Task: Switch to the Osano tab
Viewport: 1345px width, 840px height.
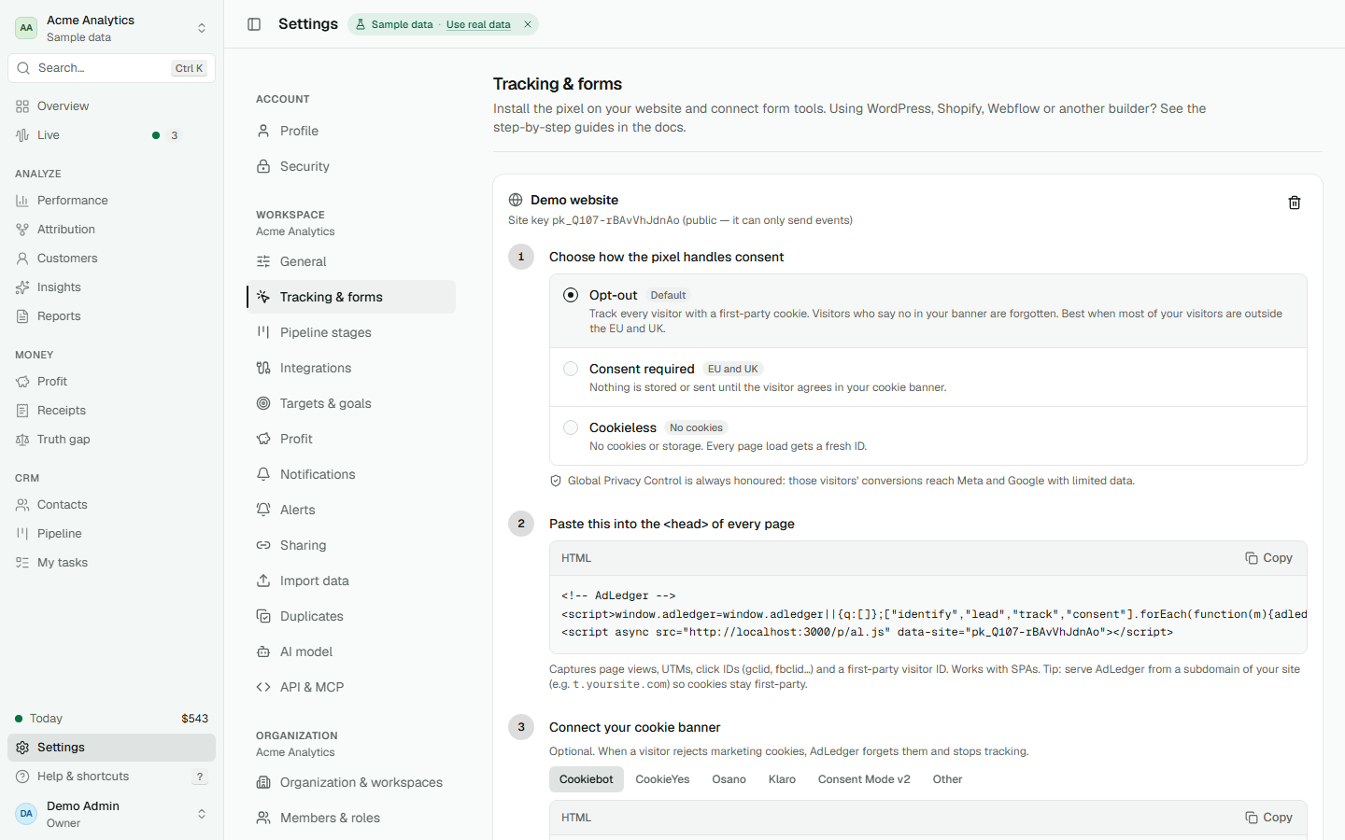Action: pyautogui.click(x=729, y=779)
